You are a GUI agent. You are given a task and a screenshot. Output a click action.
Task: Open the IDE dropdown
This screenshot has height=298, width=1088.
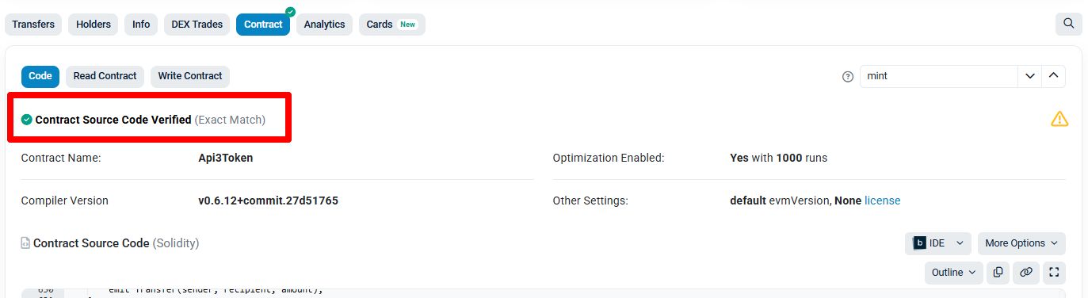(x=938, y=243)
